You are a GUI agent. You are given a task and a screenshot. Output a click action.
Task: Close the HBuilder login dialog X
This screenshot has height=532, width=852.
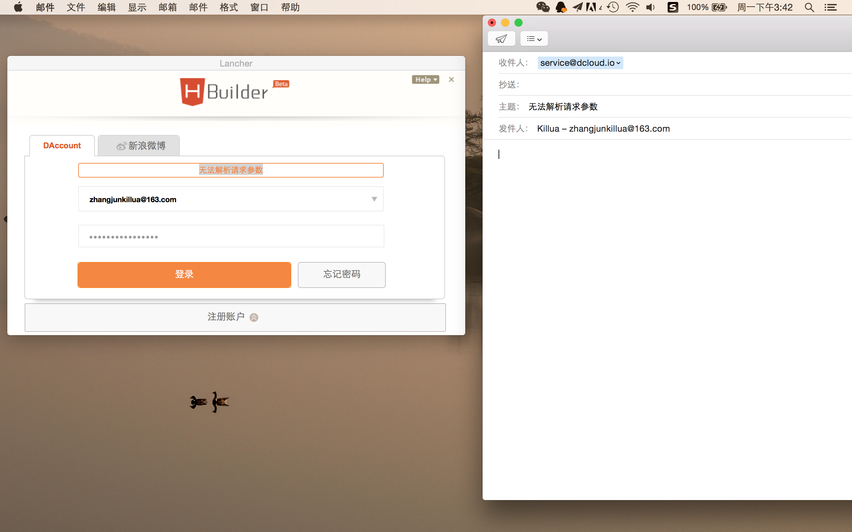pyautogui.click(x=451, y=79)
